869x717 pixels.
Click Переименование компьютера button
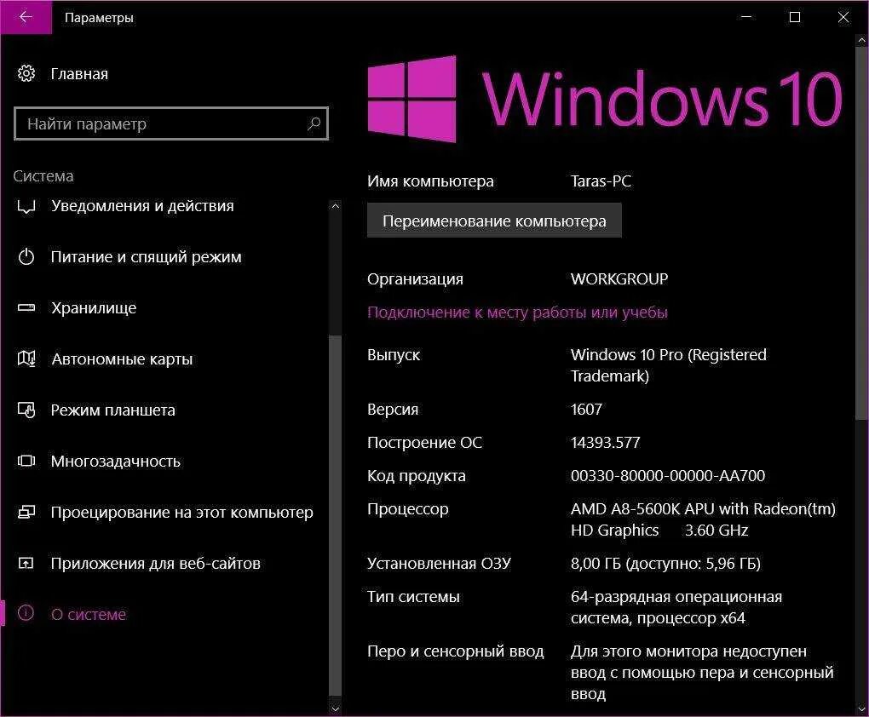pyautogui.click(x=494, y=221)
